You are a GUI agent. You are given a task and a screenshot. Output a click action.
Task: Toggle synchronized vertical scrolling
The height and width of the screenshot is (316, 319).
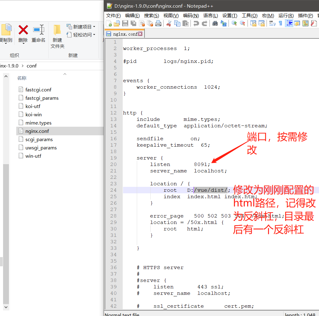coord(253,23)
